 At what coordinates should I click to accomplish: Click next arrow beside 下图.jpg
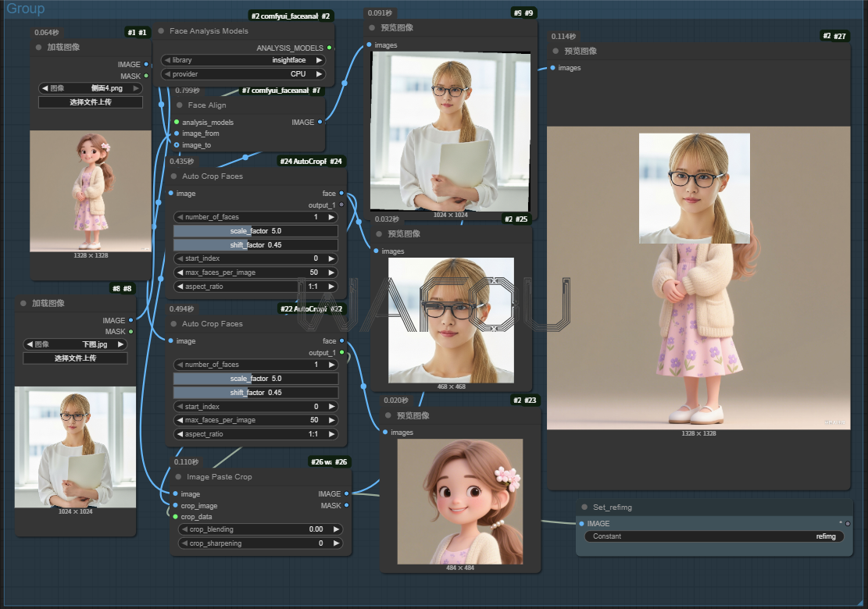pos(120,344)
